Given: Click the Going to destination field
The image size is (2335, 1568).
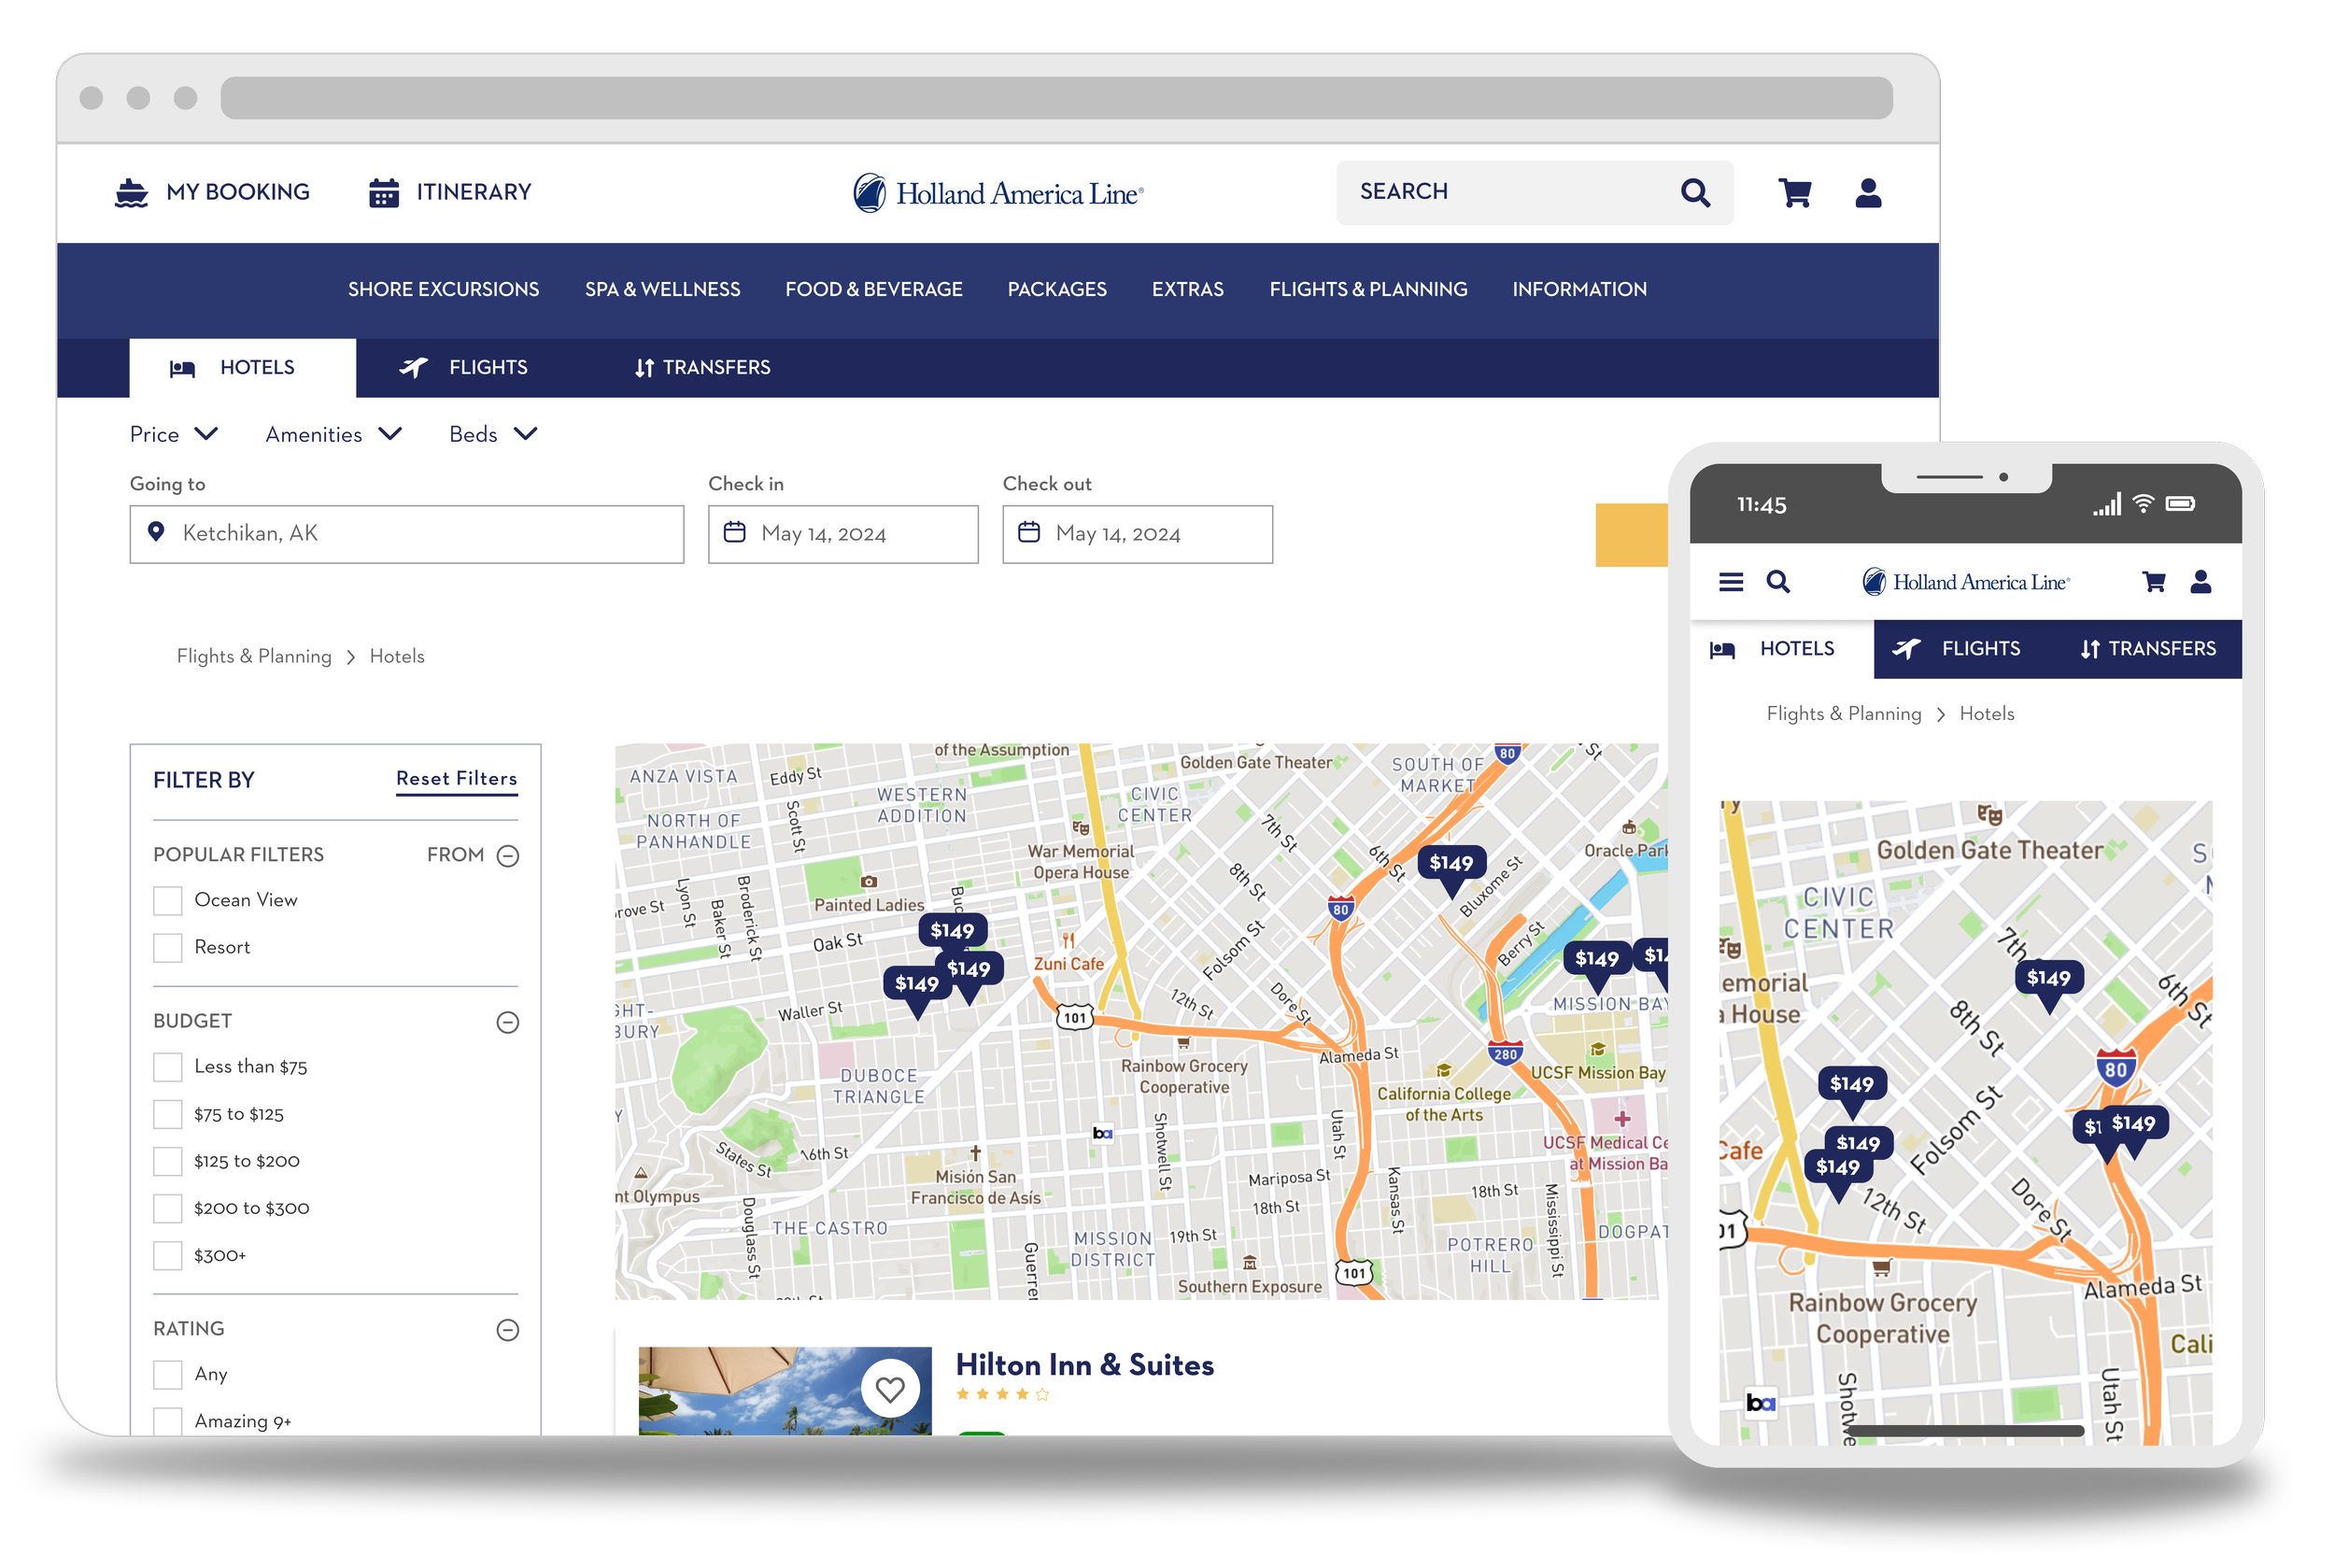Looking at the screenshot, I should [x=406, y=534].
